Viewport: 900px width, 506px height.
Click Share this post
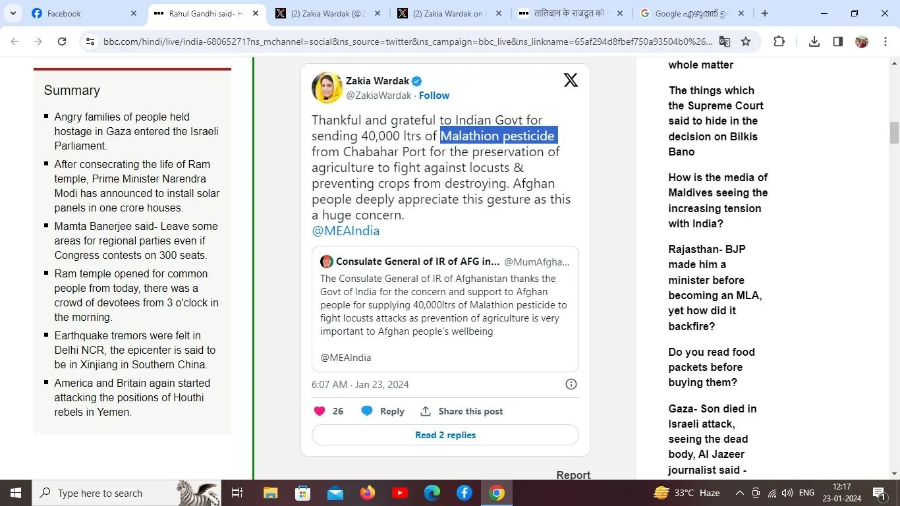(462, 411)
